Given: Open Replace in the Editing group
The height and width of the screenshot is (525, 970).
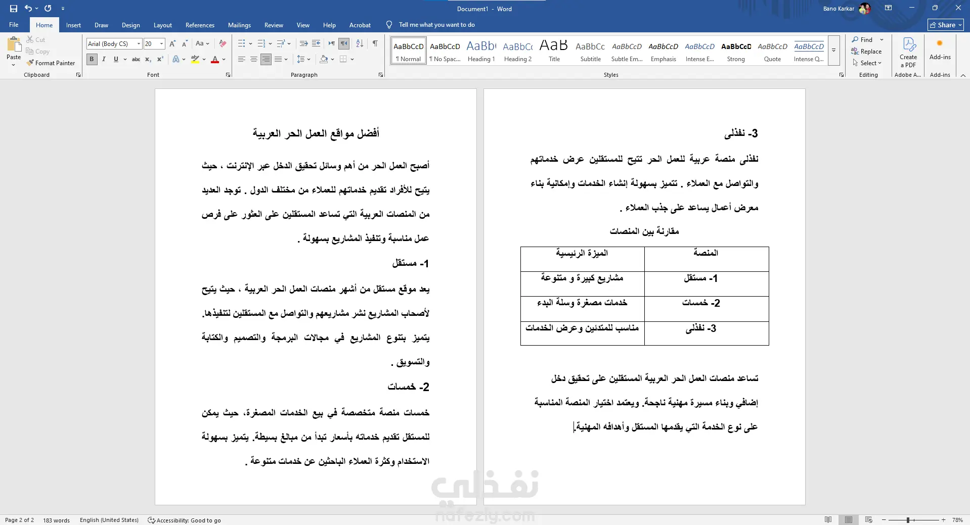Looking at the screenshot, I should (x=867, y=52).
